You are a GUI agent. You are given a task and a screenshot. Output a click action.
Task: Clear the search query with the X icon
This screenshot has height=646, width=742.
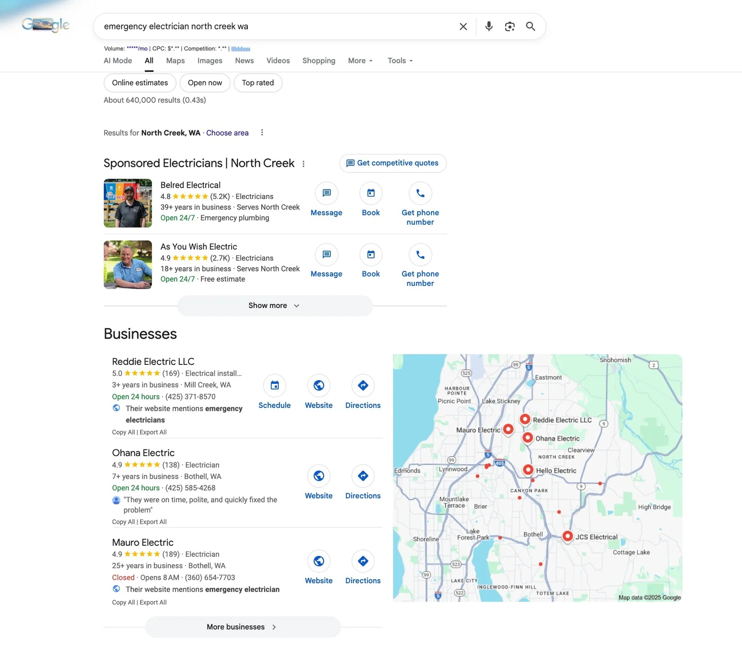tap(463, 26)
